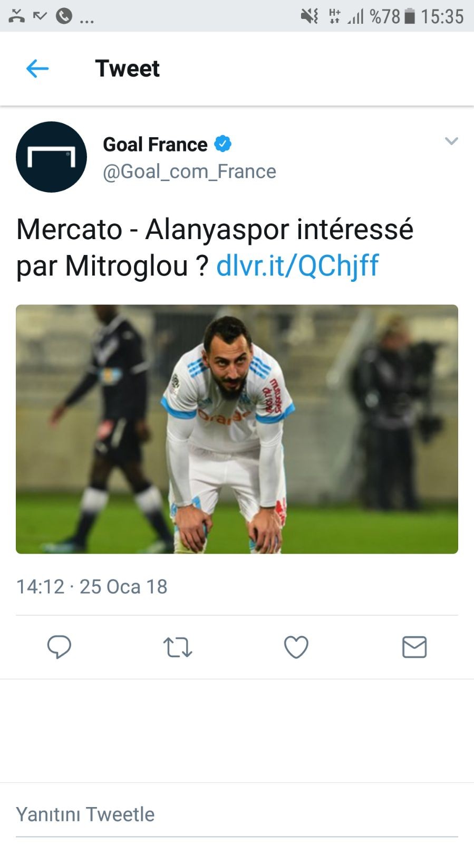Retweet using the arrows icon

click(178, 647)
